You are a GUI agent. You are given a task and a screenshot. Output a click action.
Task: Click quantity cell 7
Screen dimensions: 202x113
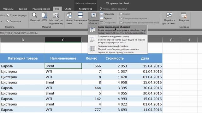coord(92,71)
